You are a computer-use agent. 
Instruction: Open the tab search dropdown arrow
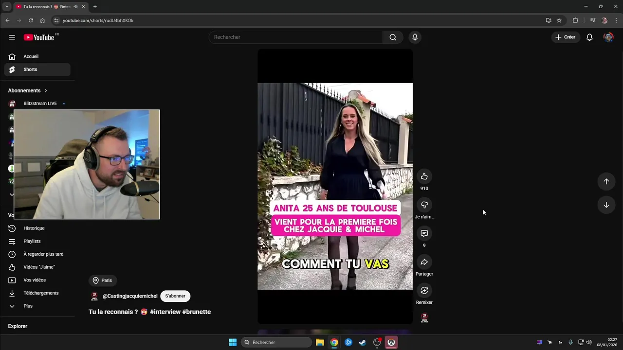[7, 7]
